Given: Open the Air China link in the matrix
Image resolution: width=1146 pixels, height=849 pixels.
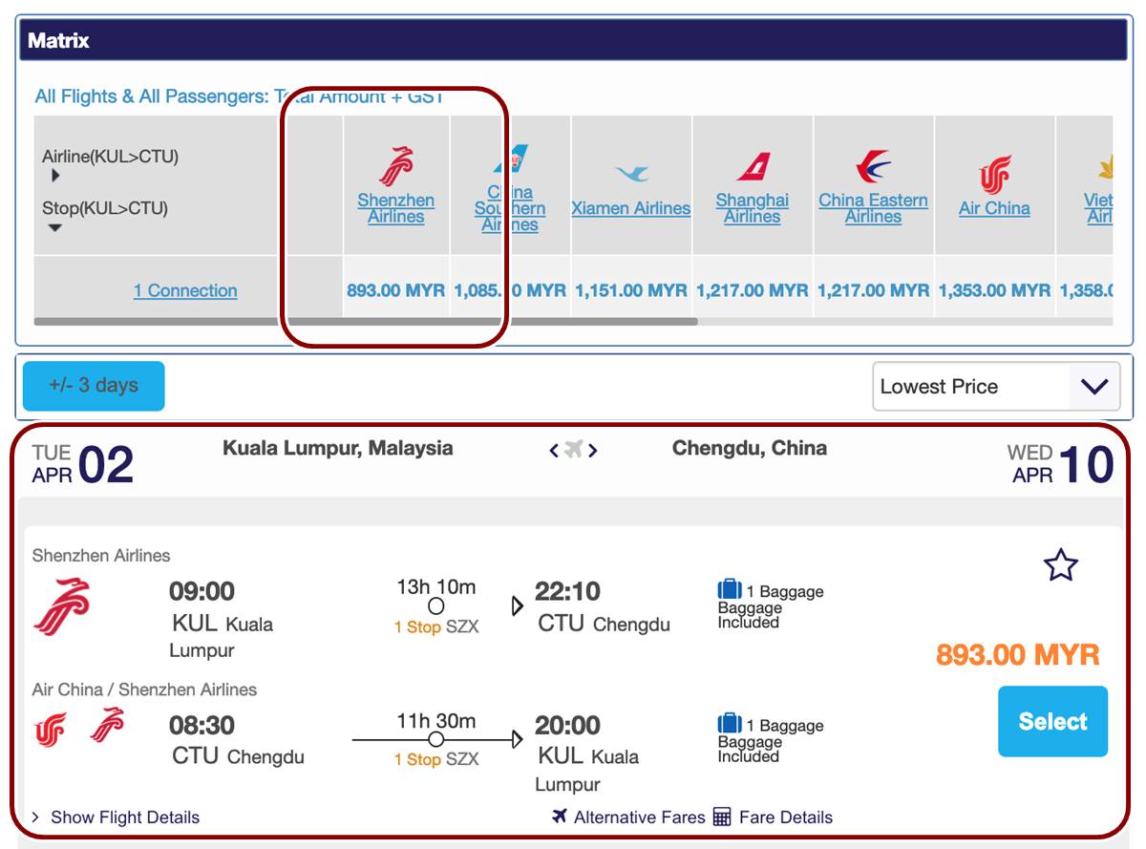Looking at the screenshot, I should [x=994, y=208].
